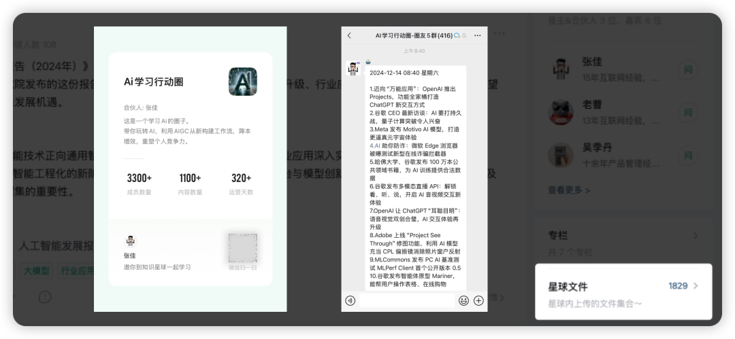The image size is (735, 339).
Task: Click the 1100+ content count
Action: pos(190,178)
